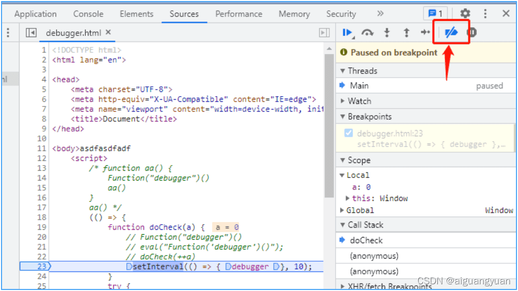Uncheck the debugger.html:23 breakpoint checkbox

349,133
